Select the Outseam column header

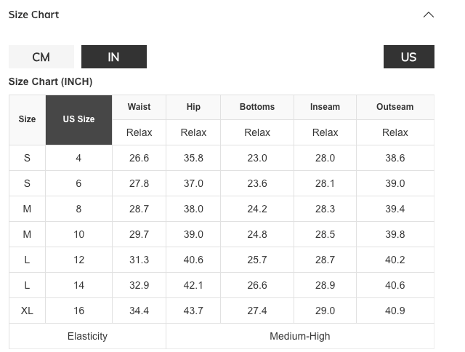click(395, 107)
